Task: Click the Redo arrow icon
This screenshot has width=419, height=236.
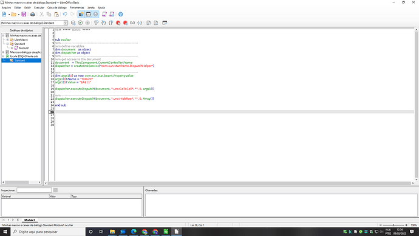Action: [72, 15]
